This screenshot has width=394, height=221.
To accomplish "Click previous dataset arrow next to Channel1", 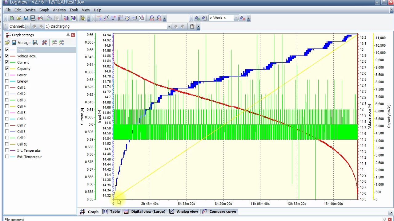I will (x=34, y=26).
